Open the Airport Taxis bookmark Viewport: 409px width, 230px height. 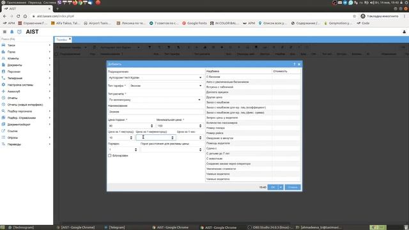point(97,23)
